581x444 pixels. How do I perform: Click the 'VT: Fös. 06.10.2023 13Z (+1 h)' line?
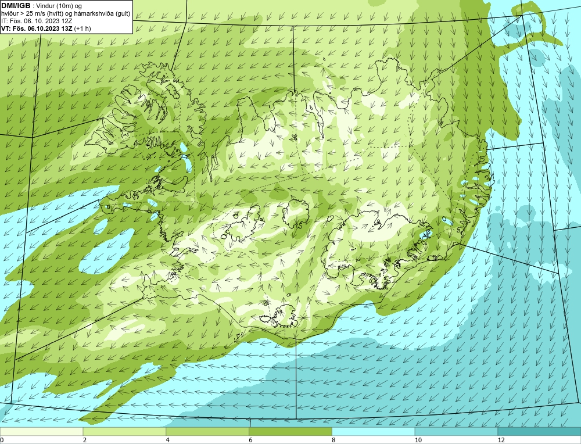[x=46, y=28]
